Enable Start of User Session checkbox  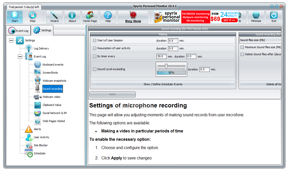[94, 40]
